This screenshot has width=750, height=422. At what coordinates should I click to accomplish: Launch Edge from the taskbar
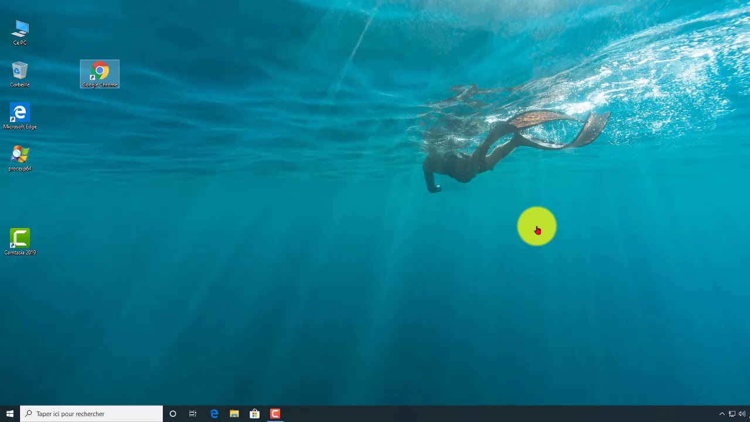[214, 414]
